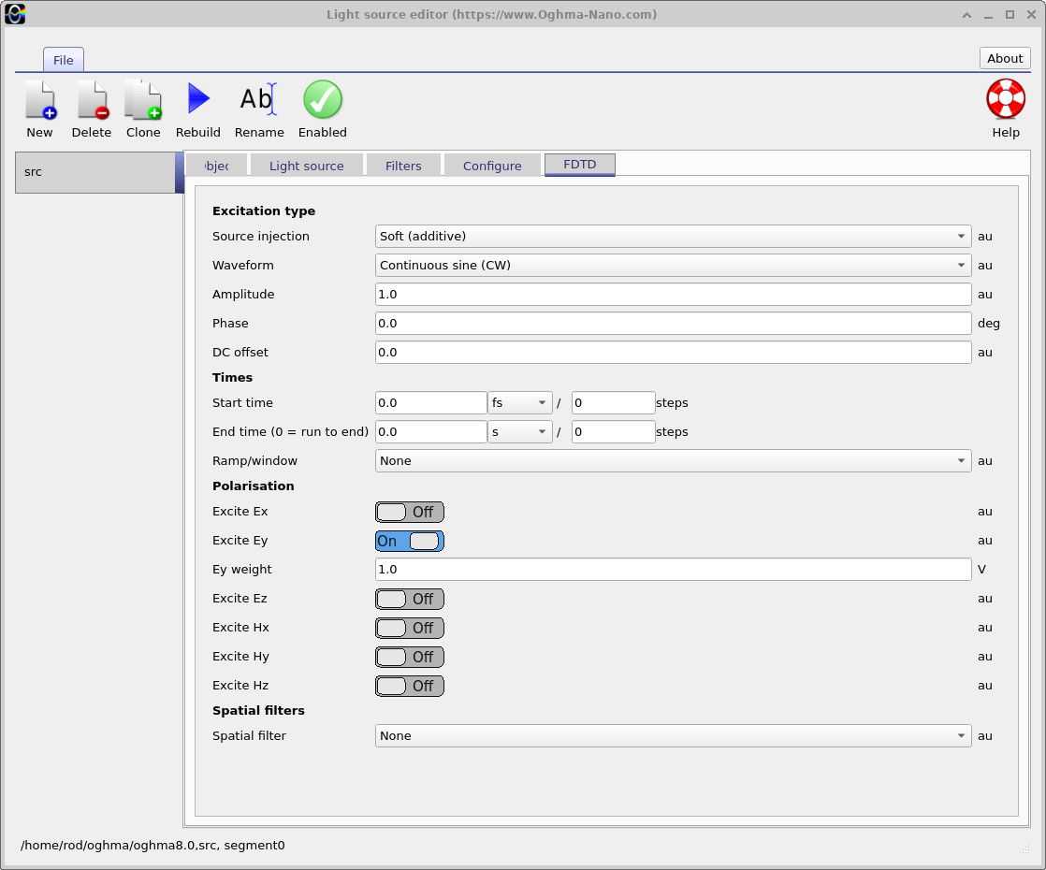Open End time unit dropdown showing s
This screenshot has height=870, width=1046.
tap(519, 431)
